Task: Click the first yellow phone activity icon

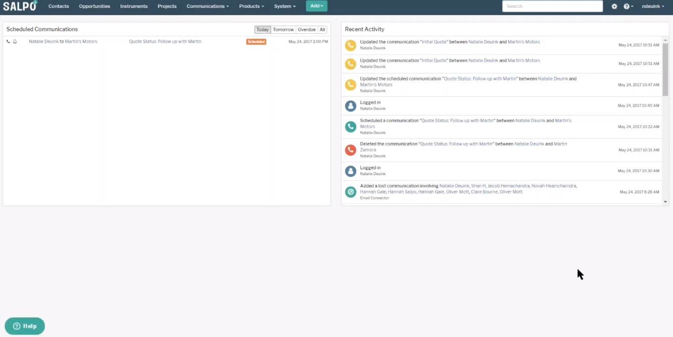Action: point(351,45)
